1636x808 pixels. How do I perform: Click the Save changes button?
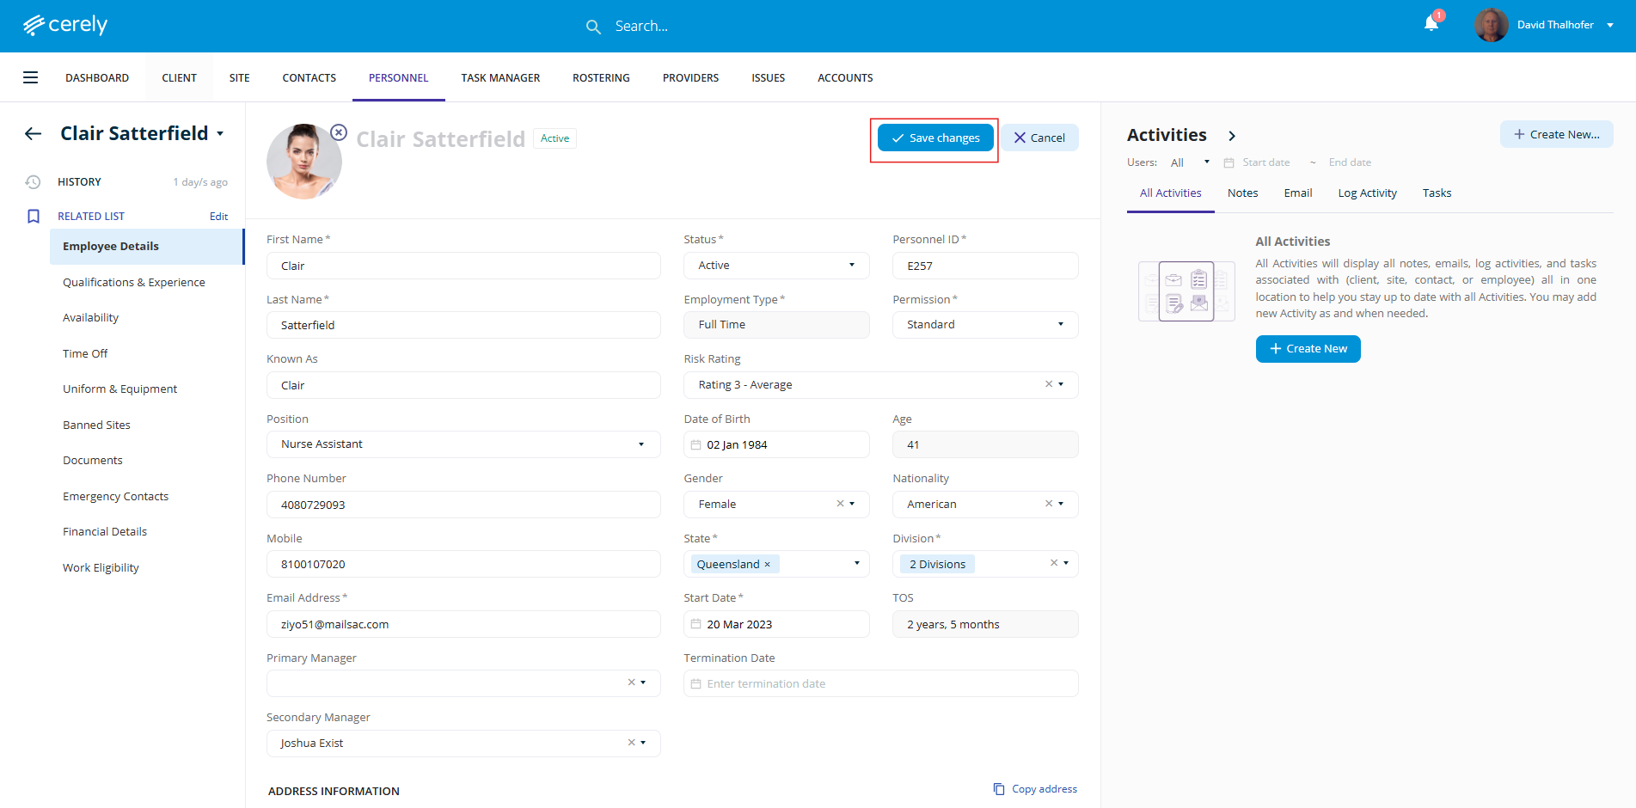[935, 138]
